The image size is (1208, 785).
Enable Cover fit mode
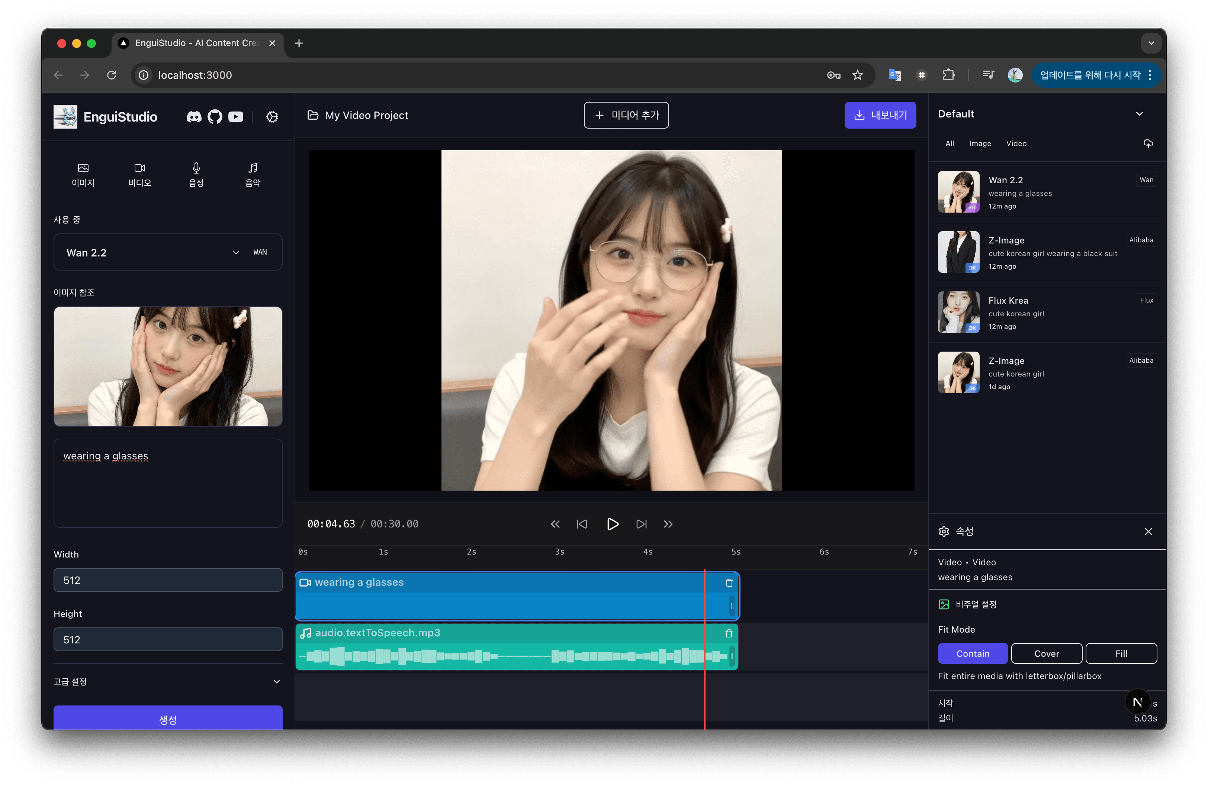[1046, 653]
